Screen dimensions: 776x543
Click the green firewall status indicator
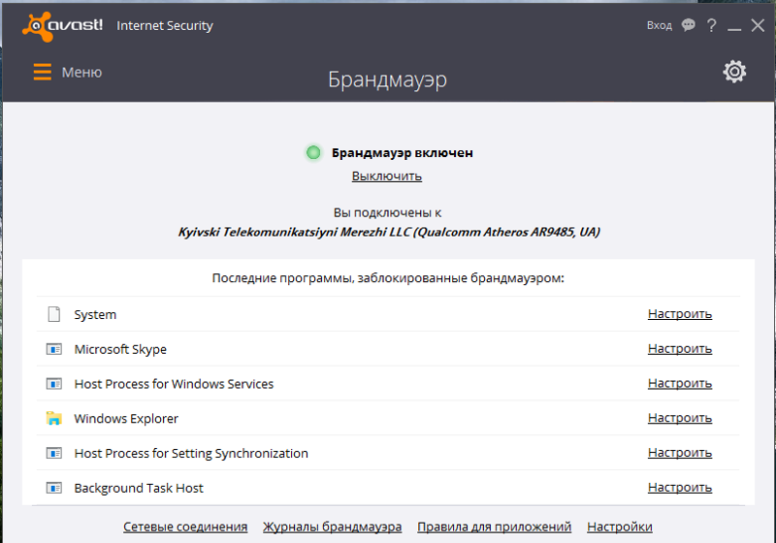click(313, 153)
